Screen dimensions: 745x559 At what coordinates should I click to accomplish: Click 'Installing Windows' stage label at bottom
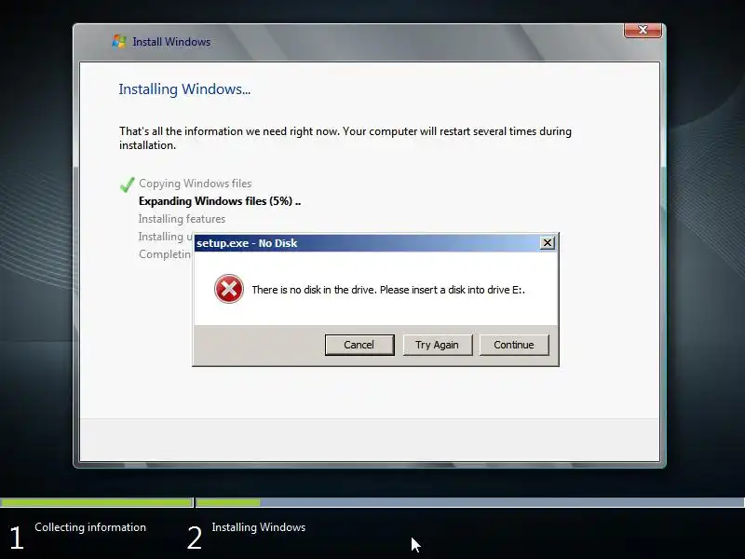click(x=259, y=527)
